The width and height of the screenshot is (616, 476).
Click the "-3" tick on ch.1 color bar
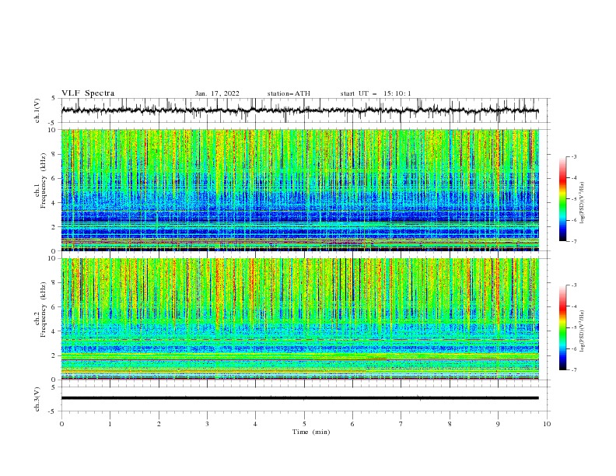[x=573, y=156]
